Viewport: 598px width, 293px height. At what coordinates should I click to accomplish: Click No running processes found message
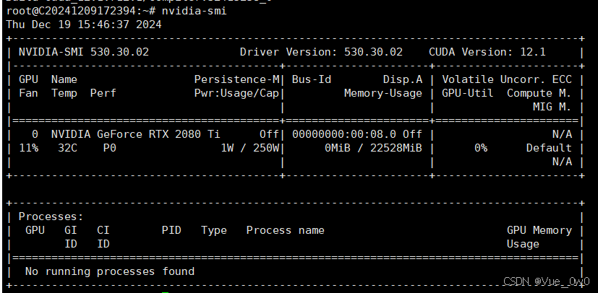(x=110, y=271)
